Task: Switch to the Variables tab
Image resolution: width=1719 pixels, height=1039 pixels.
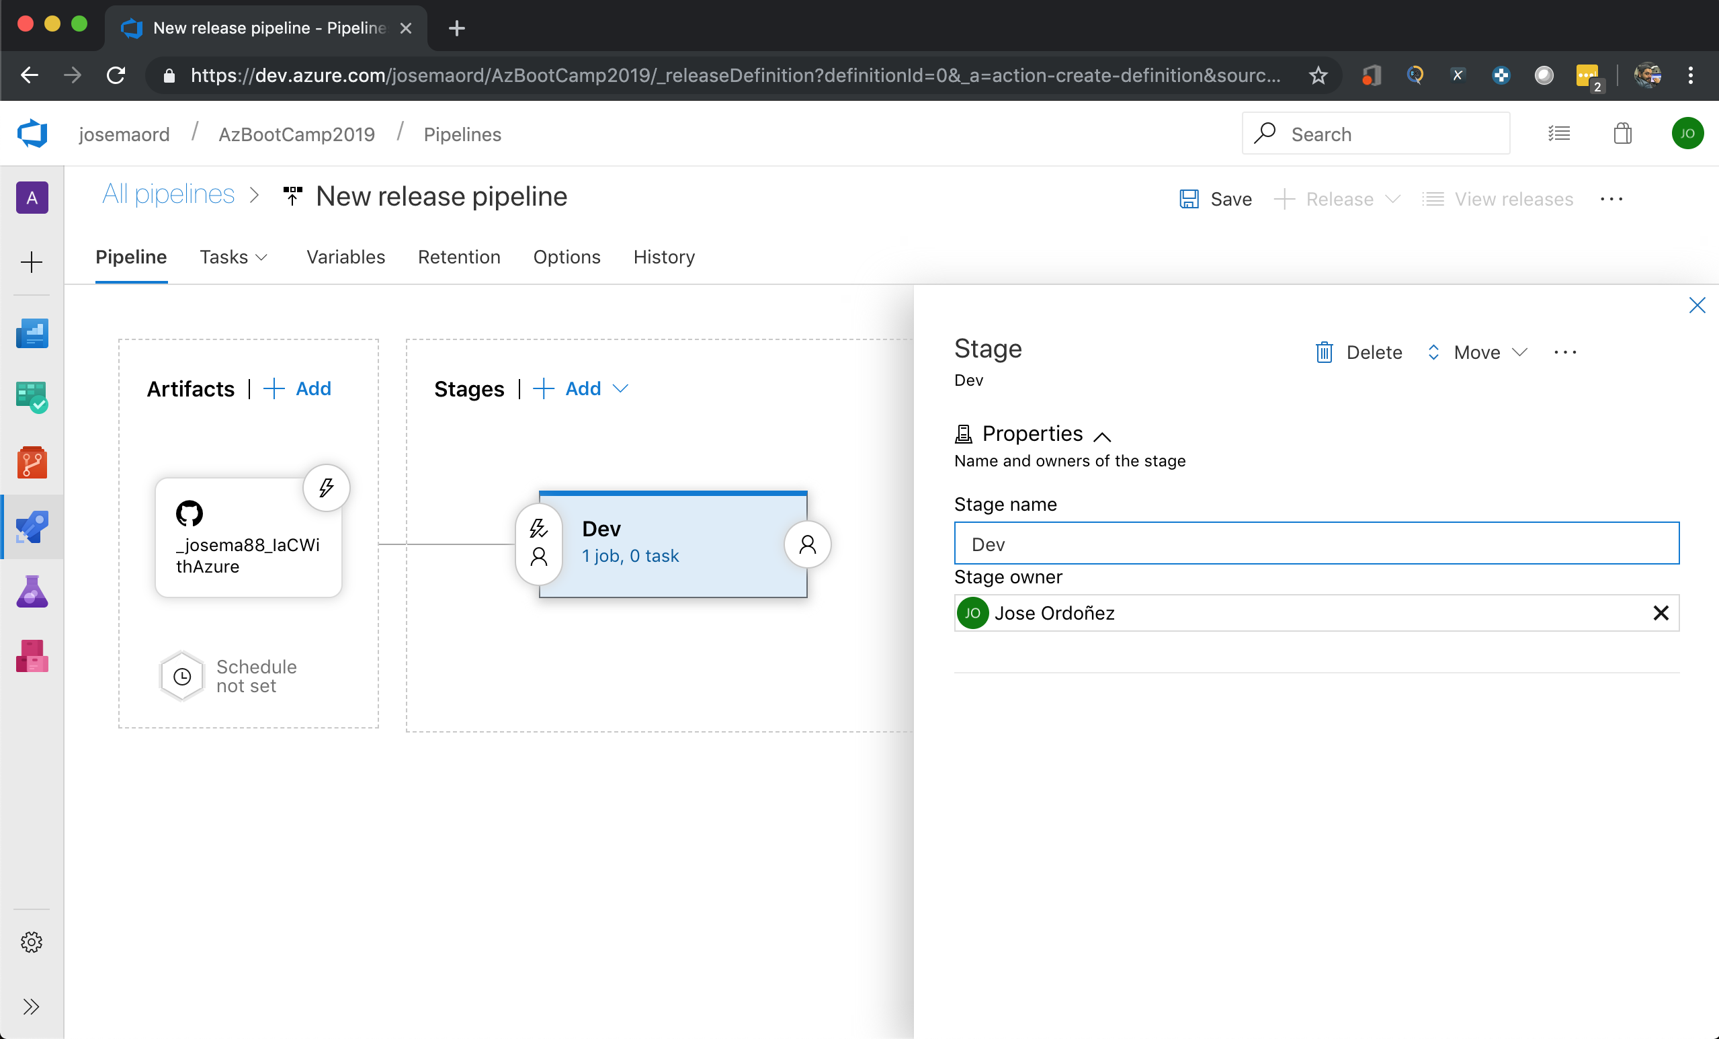Action: point(345,257)
